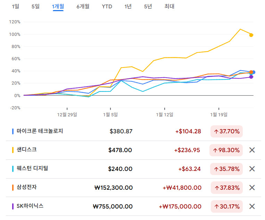Switch to the 1년 time range
The image size is (265, 220).
[128, 6]
